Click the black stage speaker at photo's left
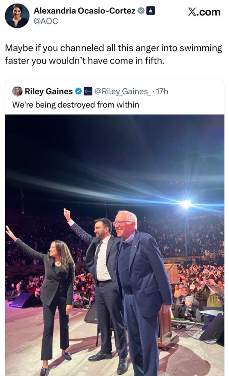This screenshot has height=376, width=229. pos(22,300)
